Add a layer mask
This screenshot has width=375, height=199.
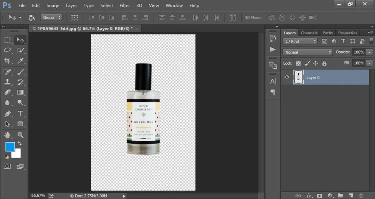click(x=319, y=196)
